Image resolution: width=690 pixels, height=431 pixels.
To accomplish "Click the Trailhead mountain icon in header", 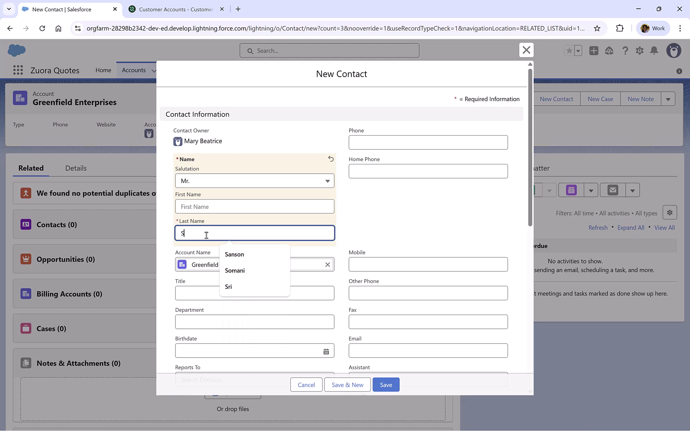I will pyautogui.click(x=609, y=51).
